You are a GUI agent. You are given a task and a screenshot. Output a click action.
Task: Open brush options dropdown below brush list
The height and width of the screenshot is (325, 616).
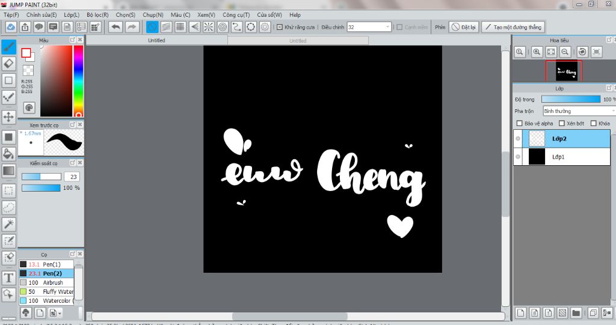point(55,313)
